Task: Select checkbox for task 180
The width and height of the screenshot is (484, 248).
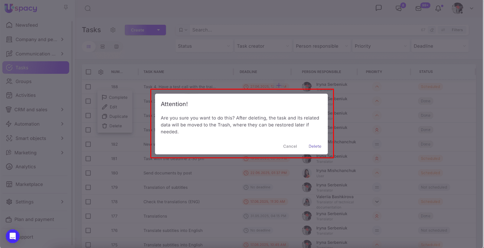Action: pos(88,173)
